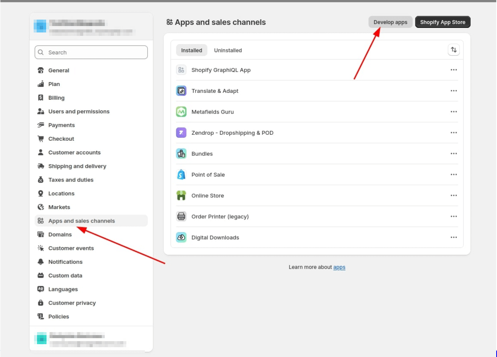This screenshot has width=497, height=357.
Task: Click the Shopify App Store button
Action: (x=443, y=22)
